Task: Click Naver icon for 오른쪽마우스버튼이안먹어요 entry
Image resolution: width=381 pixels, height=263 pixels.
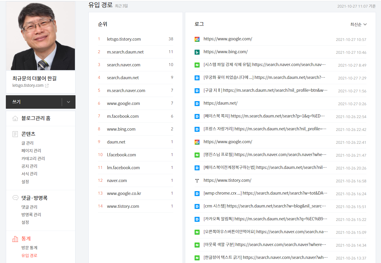Action: pos(197,232)
